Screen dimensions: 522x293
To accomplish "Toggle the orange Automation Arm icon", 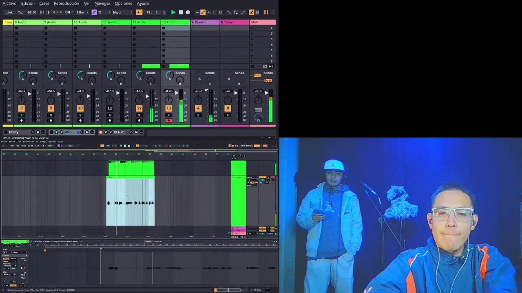I will pos(203,12).
